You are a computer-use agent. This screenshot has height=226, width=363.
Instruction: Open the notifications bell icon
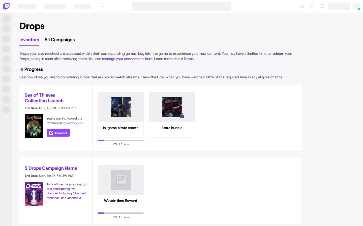point(312,6)
